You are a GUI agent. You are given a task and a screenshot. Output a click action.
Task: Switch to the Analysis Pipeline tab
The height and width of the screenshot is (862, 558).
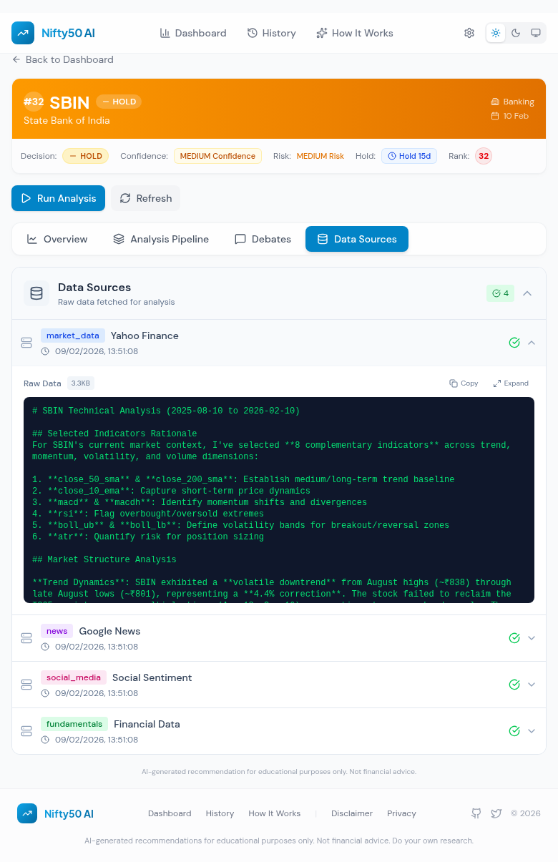pyautogui.click(x=161, y=239)
